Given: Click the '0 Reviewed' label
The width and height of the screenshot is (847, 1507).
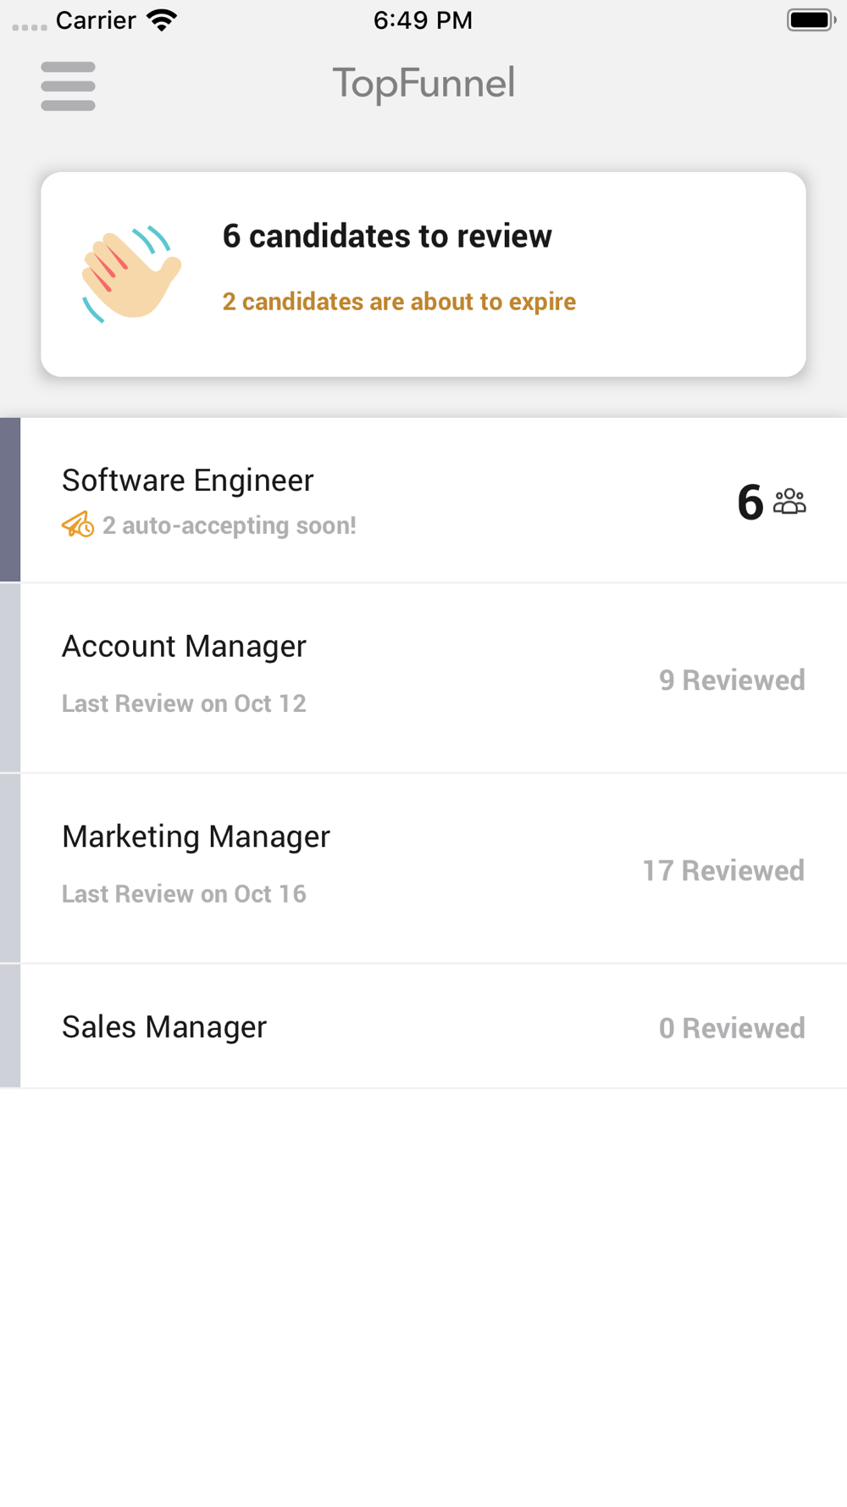Looking at the screenshot, I should point(732,1028).
